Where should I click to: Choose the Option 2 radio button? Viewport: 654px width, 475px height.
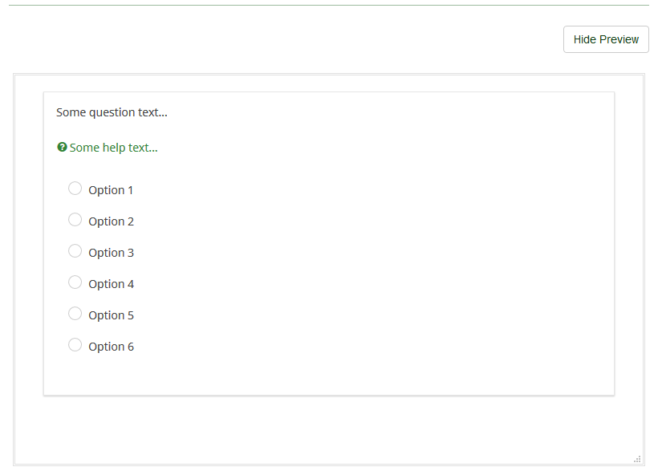(x=75, y=220)
